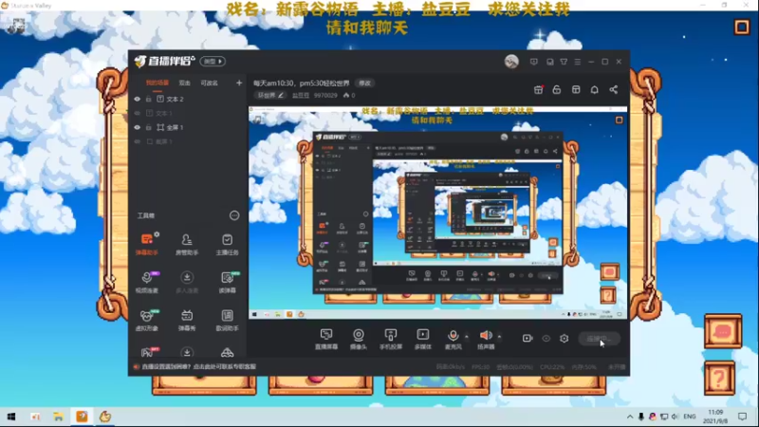Open the system tray overflow arrow

(x=630, y=417)
